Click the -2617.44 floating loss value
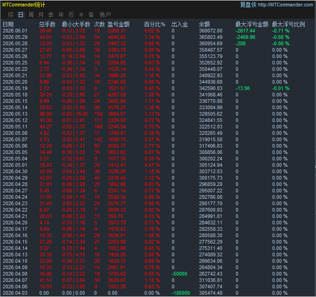 tap(246, 31)
